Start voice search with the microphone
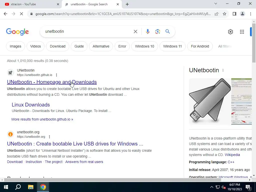This screenshot has width=256, height=192. pyautogui.click(x=147, y=31)
